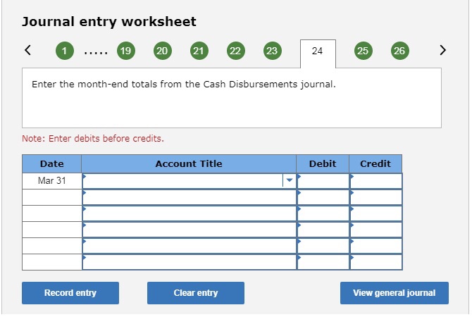Click the fifth row Credit field
This screenshot has width=472, height=317.
(x=376, y=246)
